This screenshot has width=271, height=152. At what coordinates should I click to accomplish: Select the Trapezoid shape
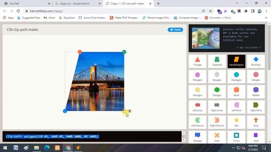tap(217, 61)
